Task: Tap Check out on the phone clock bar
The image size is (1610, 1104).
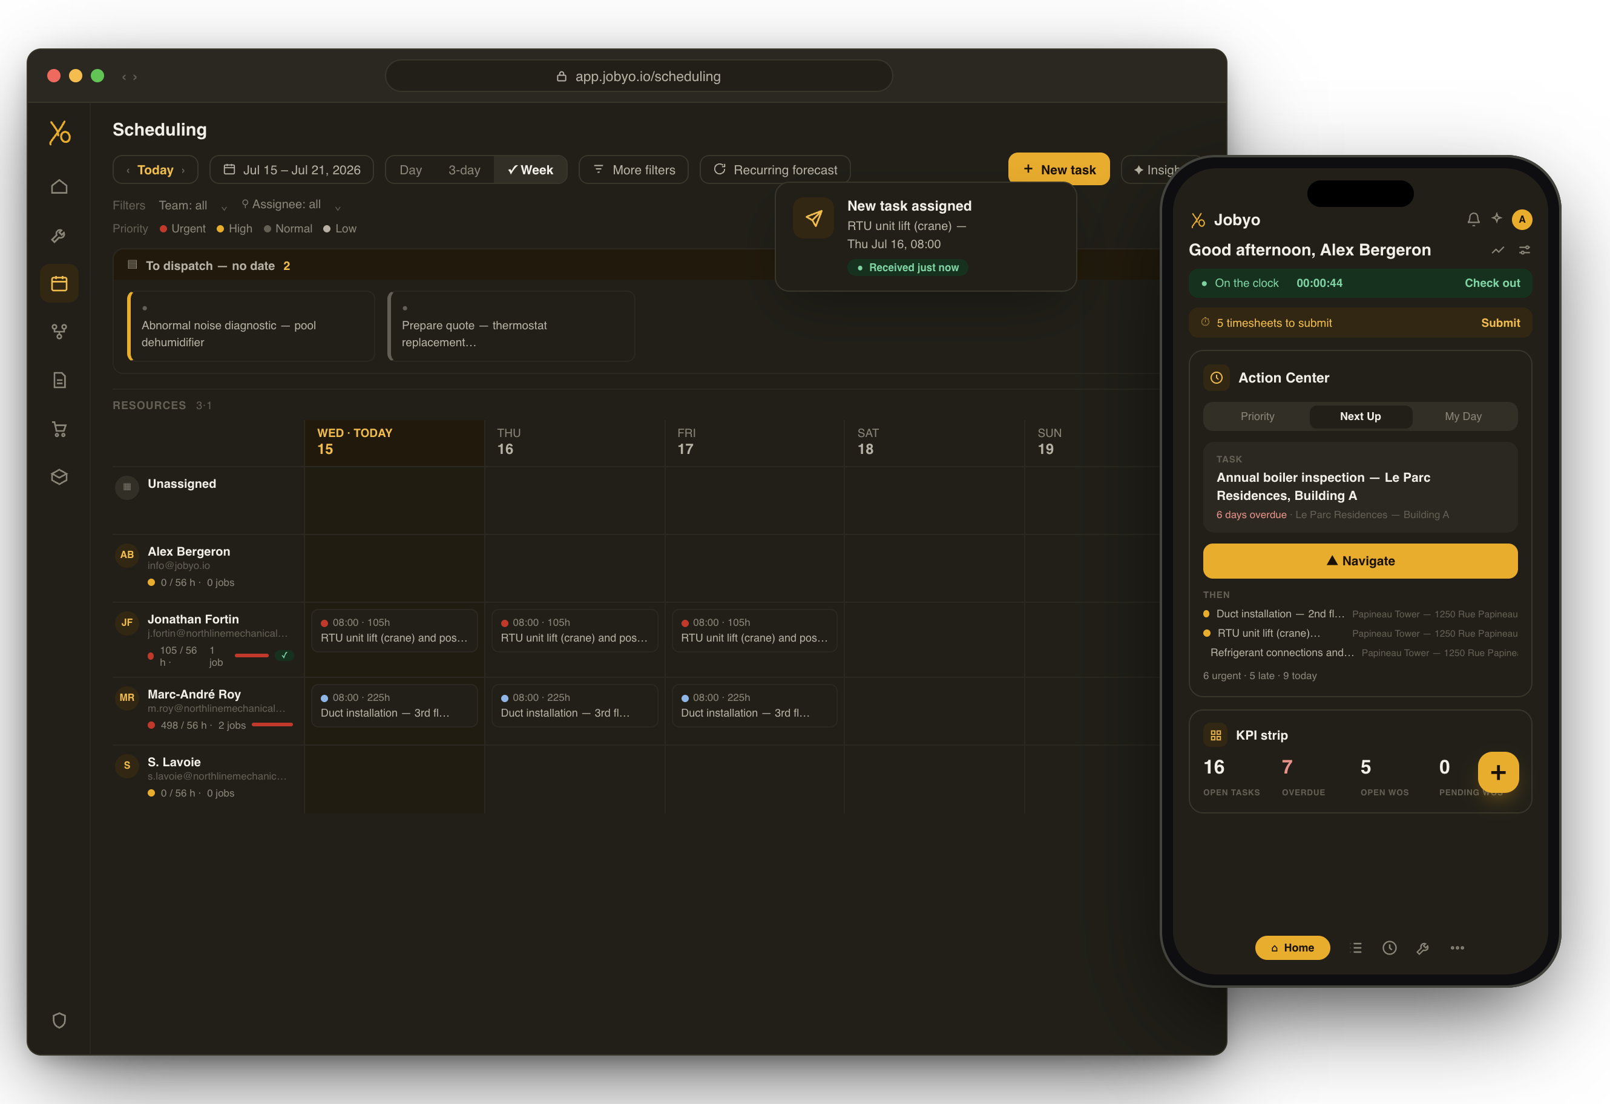Action: tap(1491, 283)
